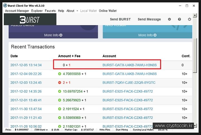Viewport: 201px width, 135px height.
Task: Click Start Mining in status bar
Action: tap(122, 130)
